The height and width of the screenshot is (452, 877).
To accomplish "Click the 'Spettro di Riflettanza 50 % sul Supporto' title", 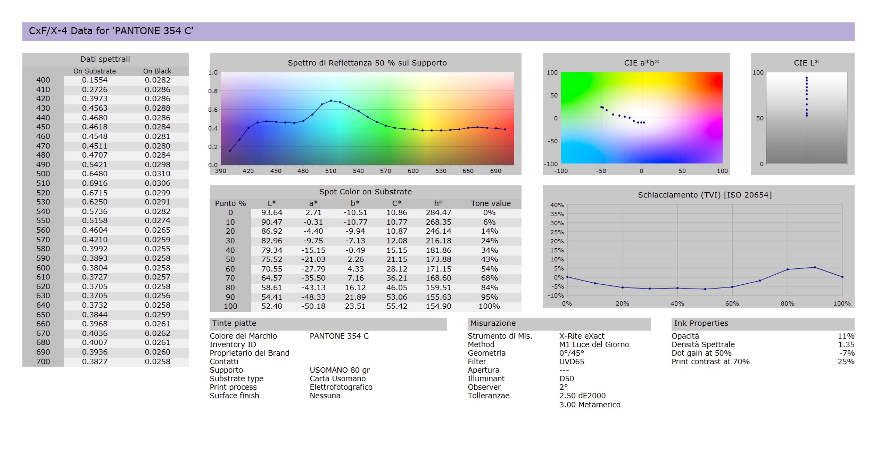I will [367, 63].
